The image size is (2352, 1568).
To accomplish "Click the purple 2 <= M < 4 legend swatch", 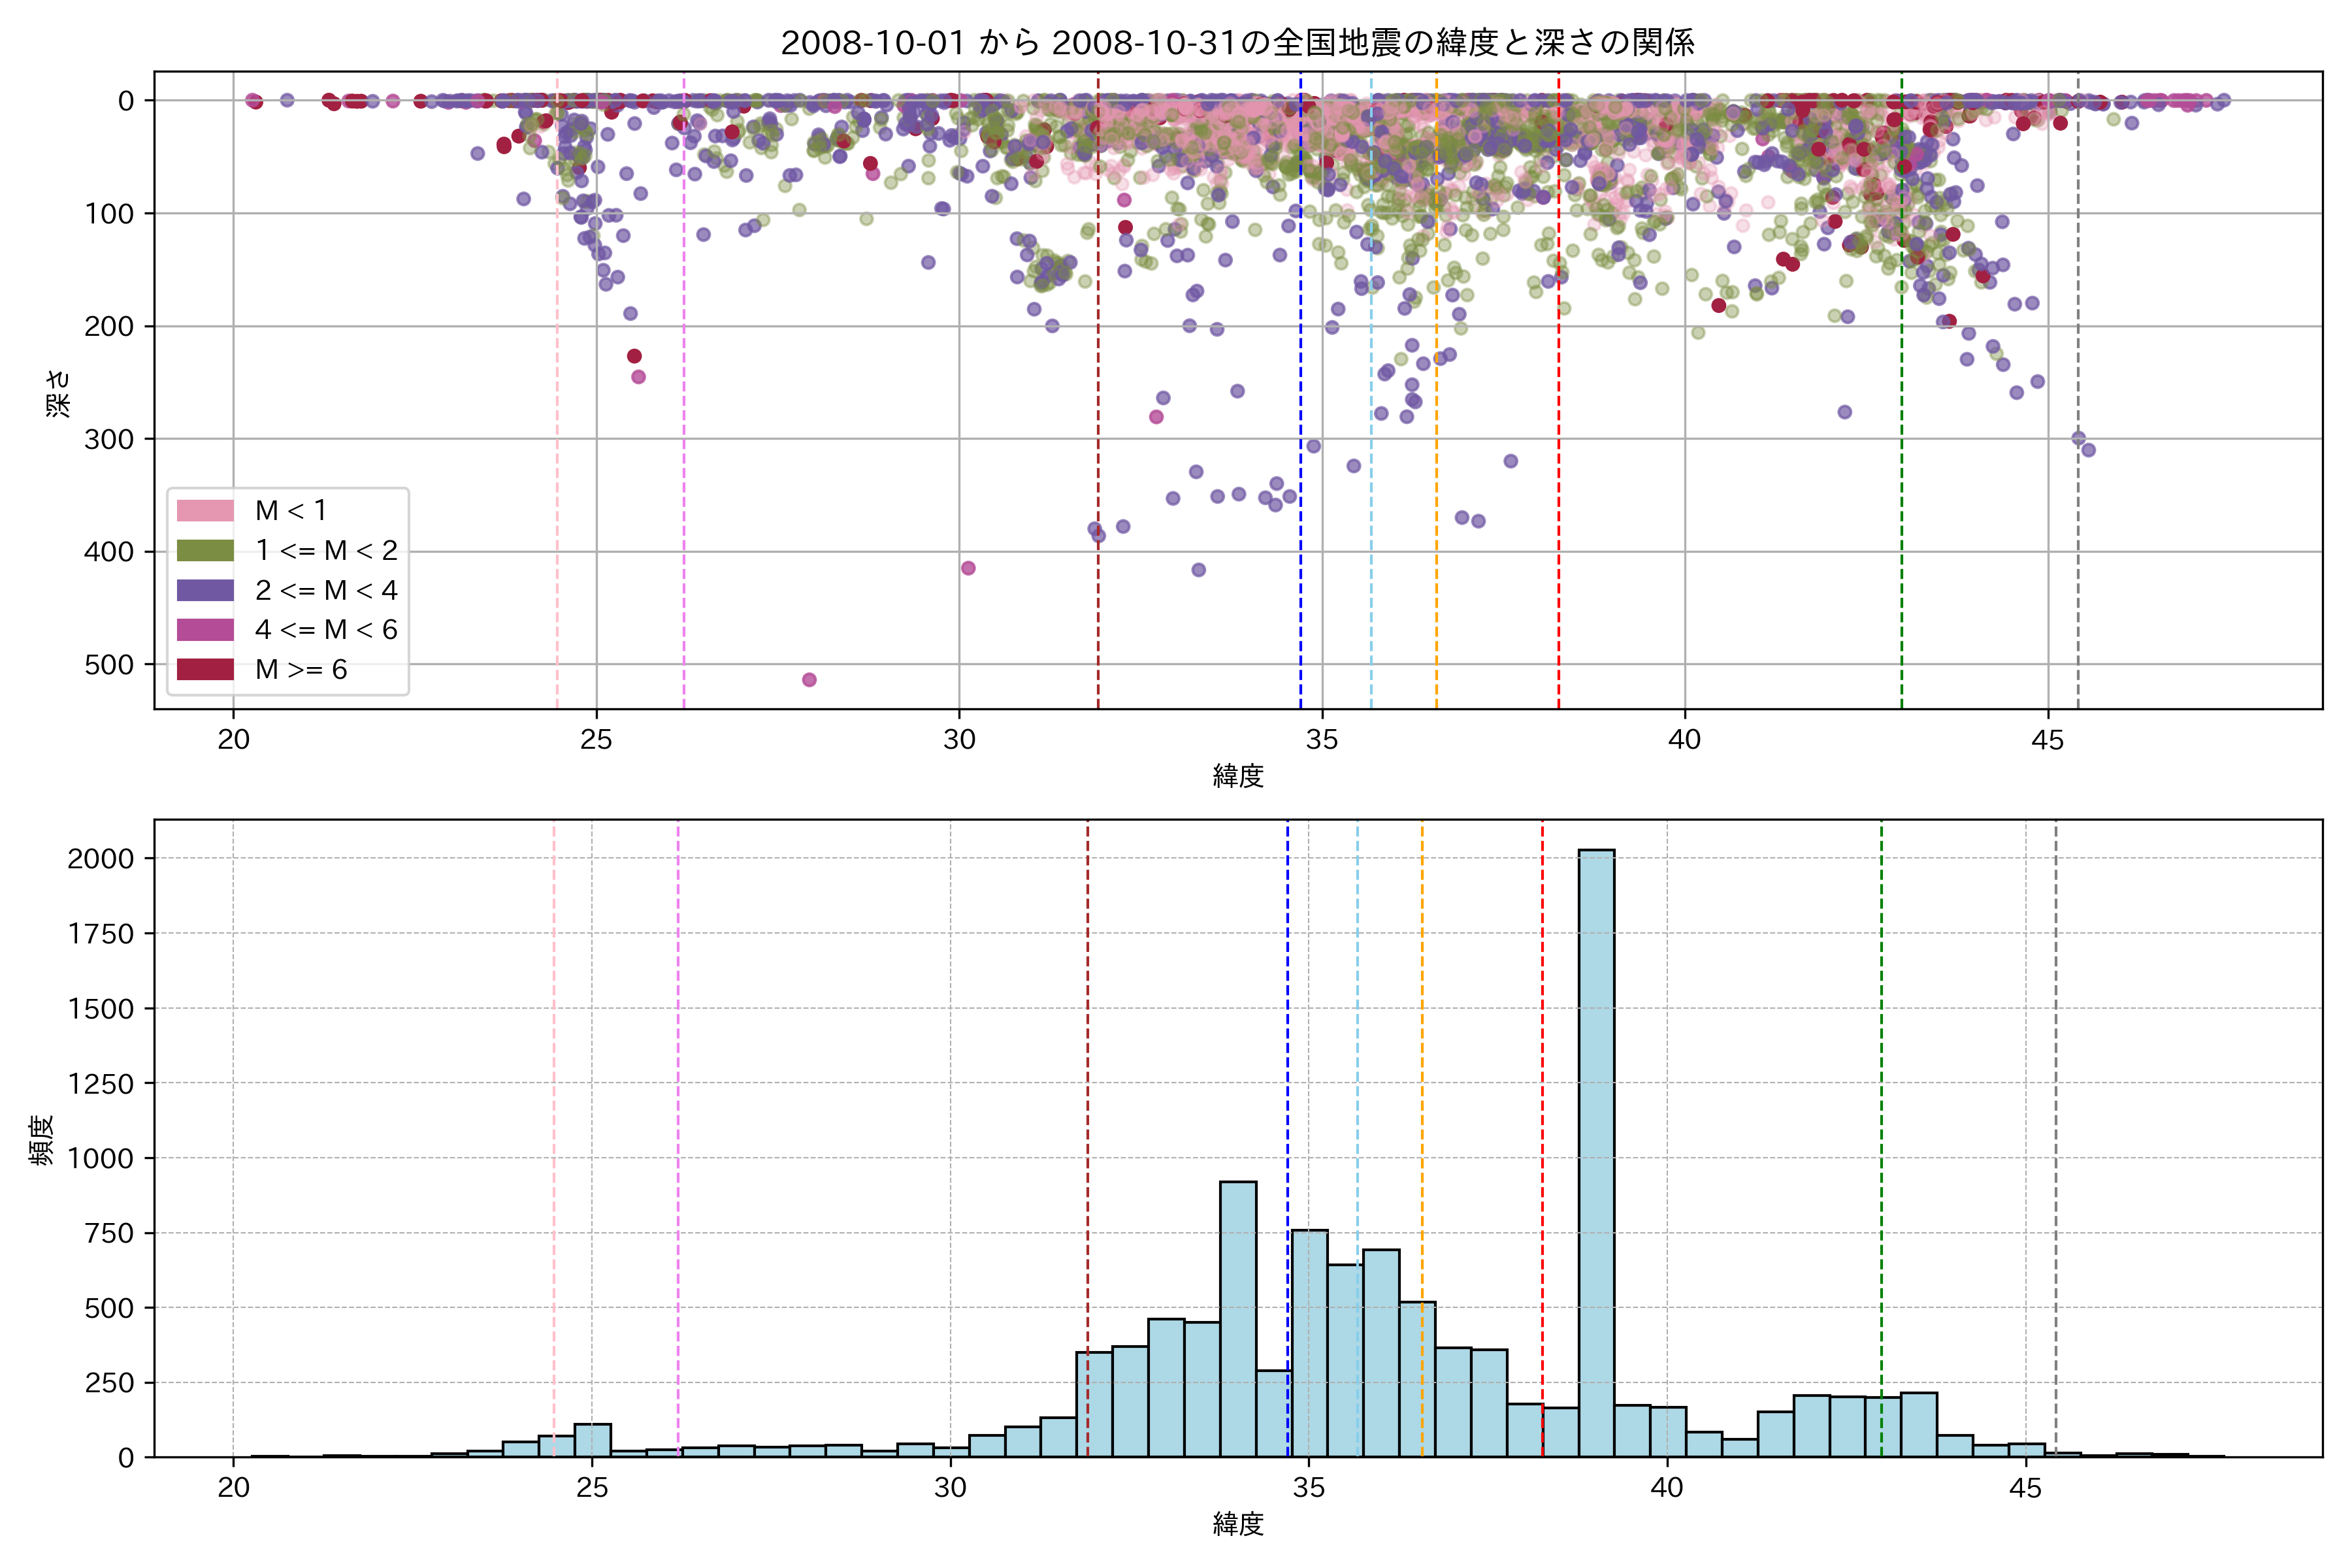I will (205, 590).
